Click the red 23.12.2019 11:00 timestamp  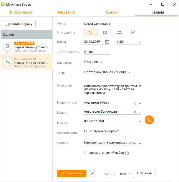25,59
